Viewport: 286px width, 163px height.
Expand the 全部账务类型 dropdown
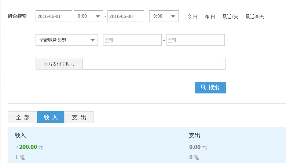[x=67, y=40]
